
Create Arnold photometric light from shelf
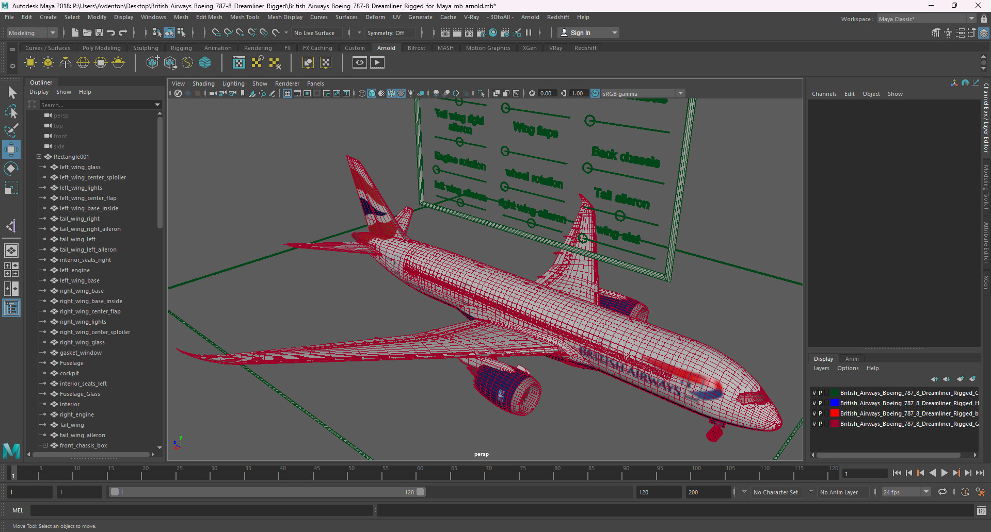[66, 63]
